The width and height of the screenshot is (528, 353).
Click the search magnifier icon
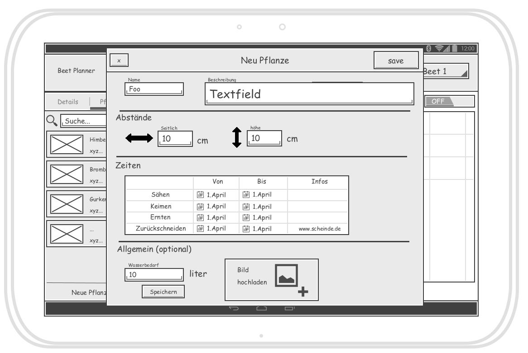(53, 121)
